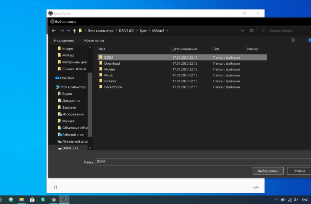The width and height of the screenshot is (311, 204).
Task: Expand chevron after MiMax3 in path
Action: (x=167, y=31)
